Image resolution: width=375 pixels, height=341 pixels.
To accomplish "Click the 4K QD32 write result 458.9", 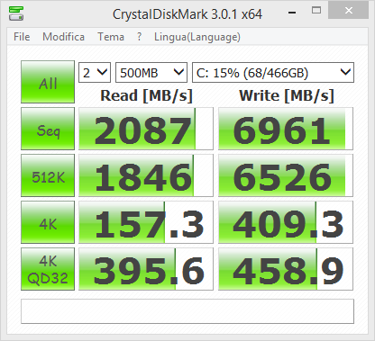I will [x=286, y=269].
